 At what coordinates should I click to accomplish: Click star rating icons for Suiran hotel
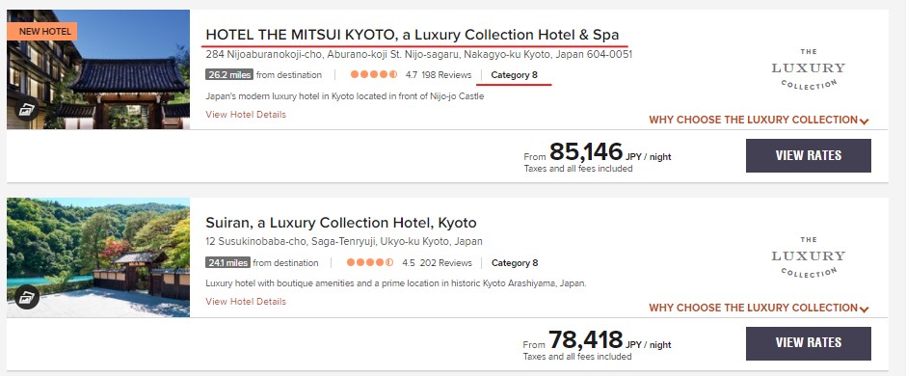(370, 262)
